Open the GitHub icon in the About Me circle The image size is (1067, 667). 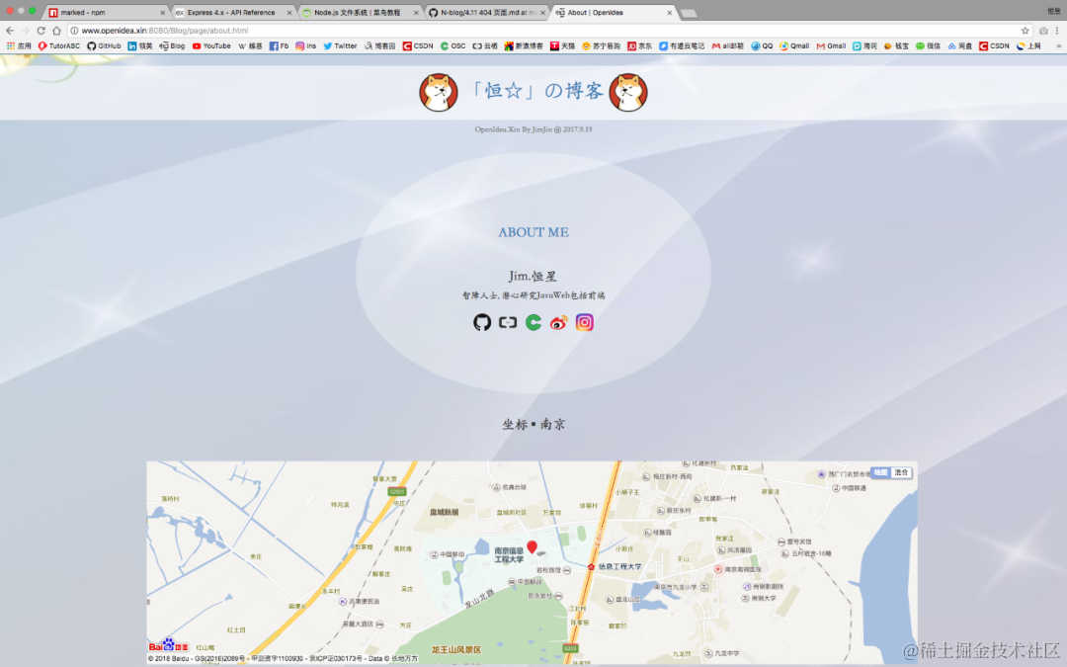click(x=482, y=322)
